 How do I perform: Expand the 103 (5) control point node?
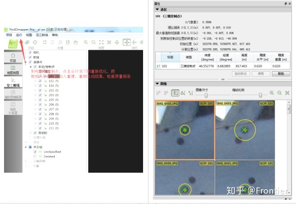(35, 85)
